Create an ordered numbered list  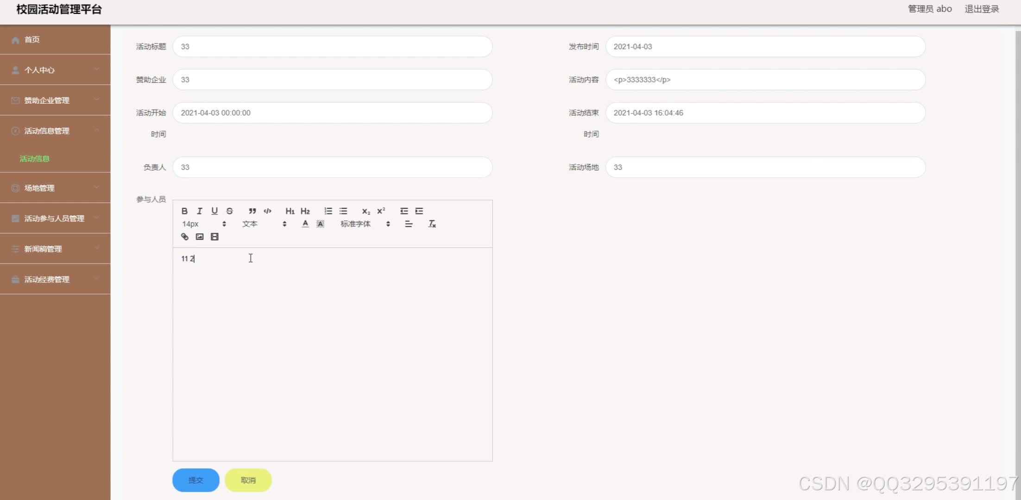tap(328, 211)
